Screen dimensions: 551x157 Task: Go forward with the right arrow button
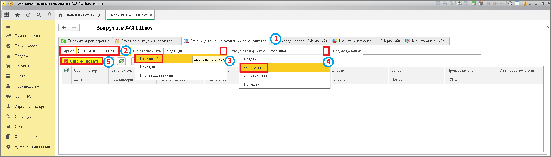tap(74, 27)
